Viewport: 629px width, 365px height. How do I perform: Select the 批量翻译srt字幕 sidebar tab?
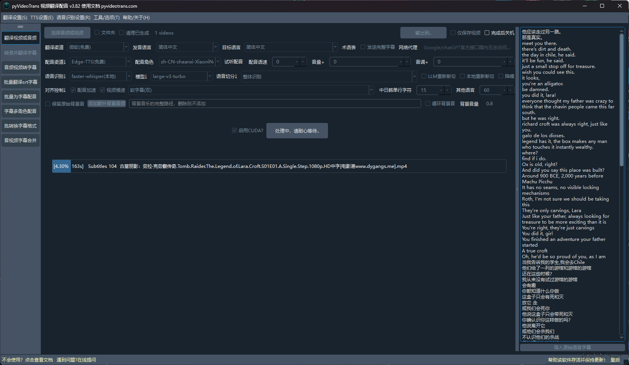coord(20,82)
